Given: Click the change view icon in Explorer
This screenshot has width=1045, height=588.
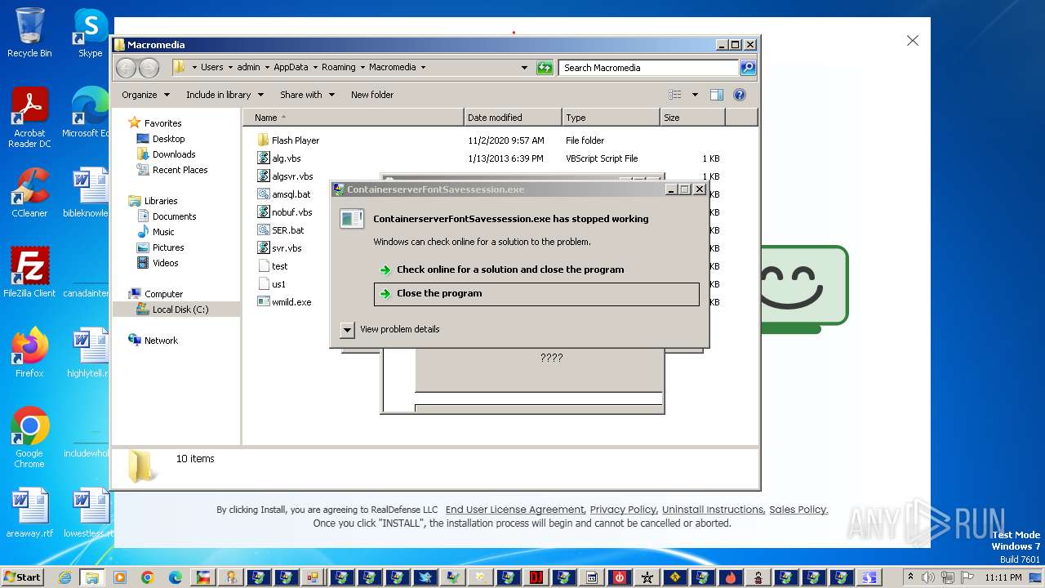Looking at the screenshot, I should point(675,95).
